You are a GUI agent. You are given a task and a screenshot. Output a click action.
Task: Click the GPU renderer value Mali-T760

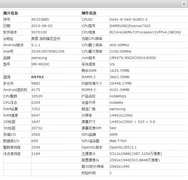[118, 141]
